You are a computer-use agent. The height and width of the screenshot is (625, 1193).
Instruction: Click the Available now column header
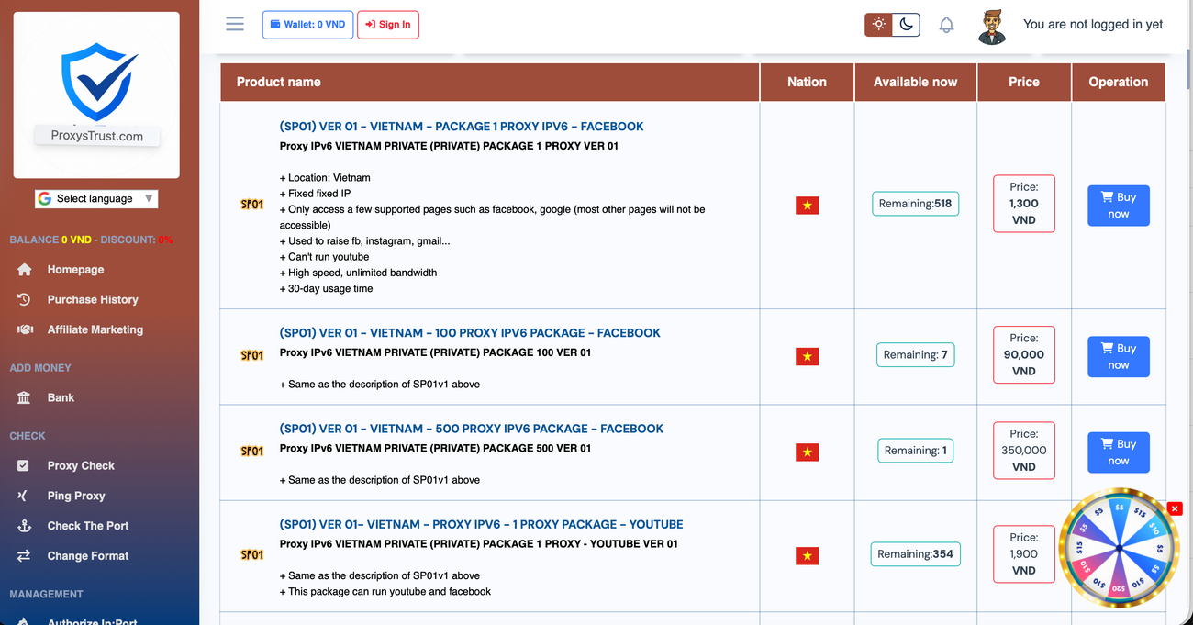915,82
